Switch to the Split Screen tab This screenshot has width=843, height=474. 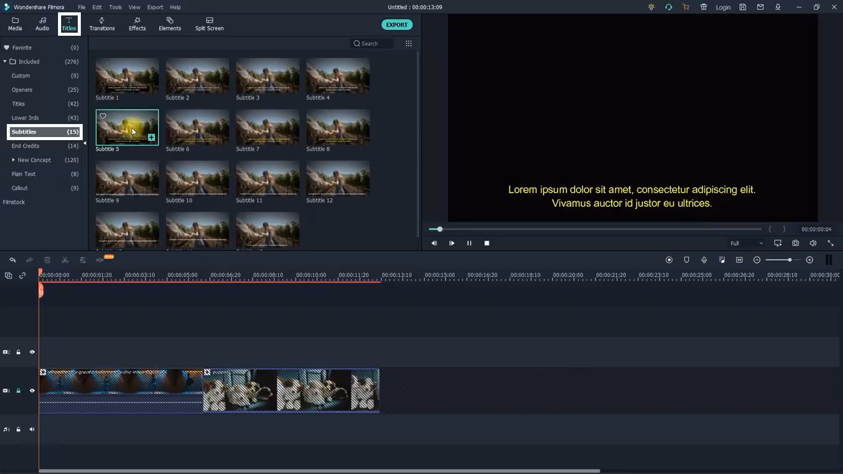coord(209,24)
